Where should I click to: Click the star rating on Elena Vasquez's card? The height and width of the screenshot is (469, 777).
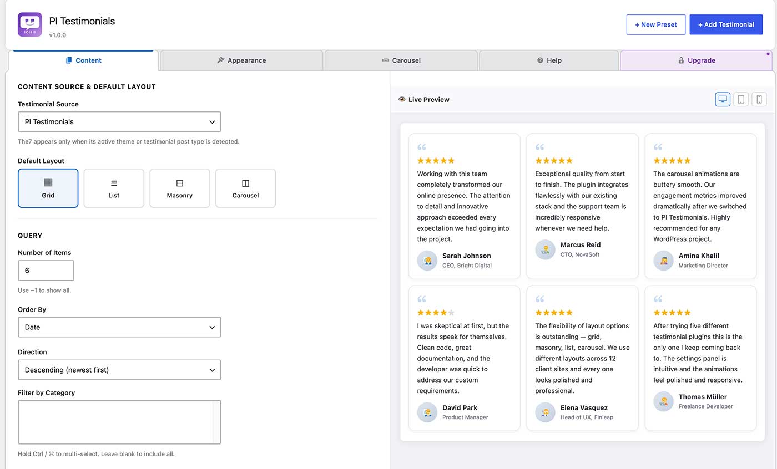tap(554, 313)
